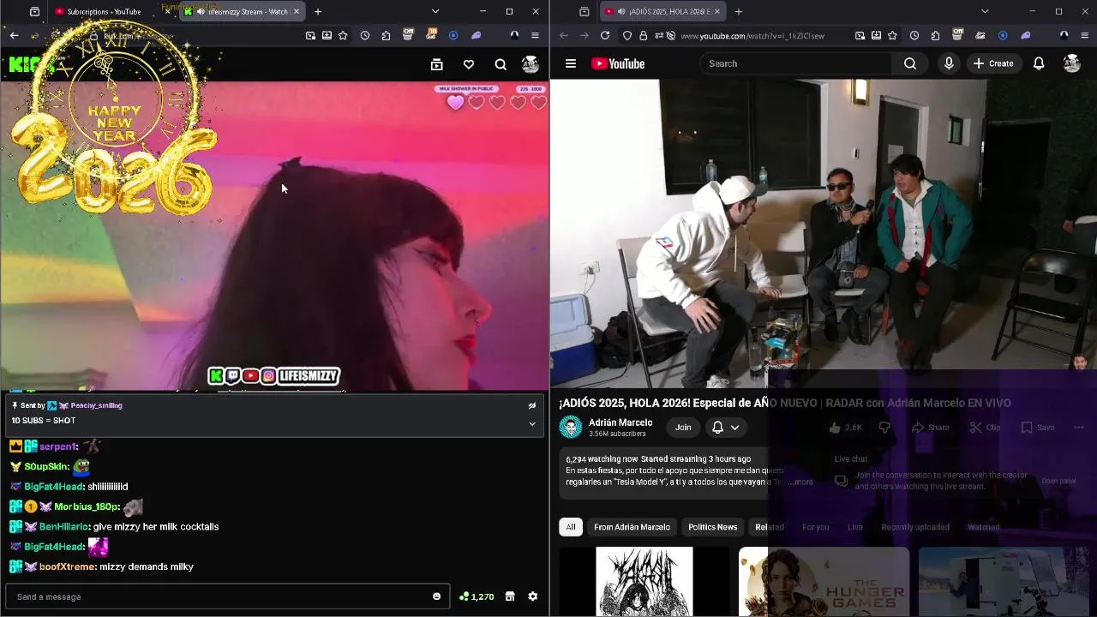Viewport: 1097px width, 617px height.
Task: Click the Join membership button
Action: click(x=683, y=428)
